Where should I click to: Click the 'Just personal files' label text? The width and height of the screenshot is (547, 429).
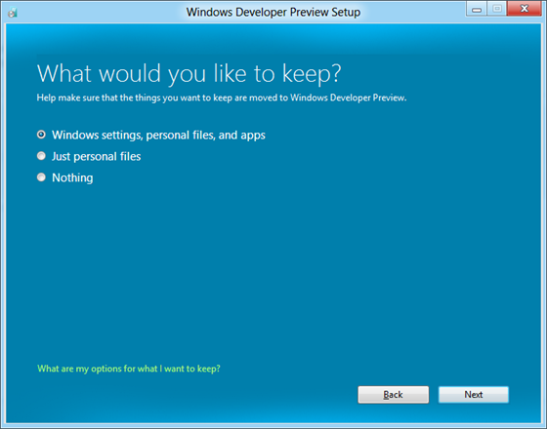[x=97, y=156]
